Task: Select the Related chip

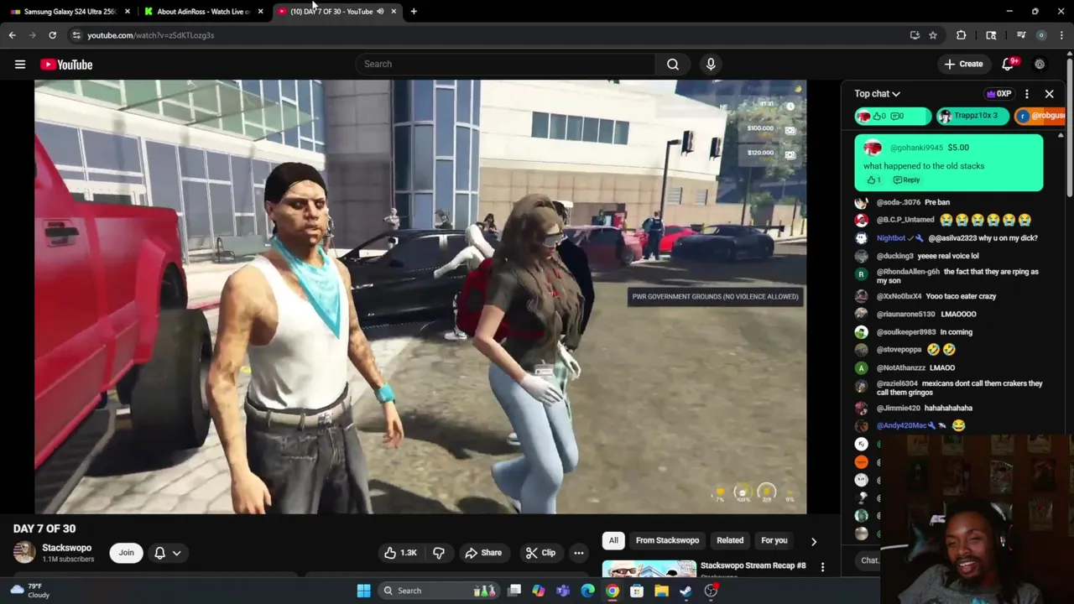Action: point(730,540)
